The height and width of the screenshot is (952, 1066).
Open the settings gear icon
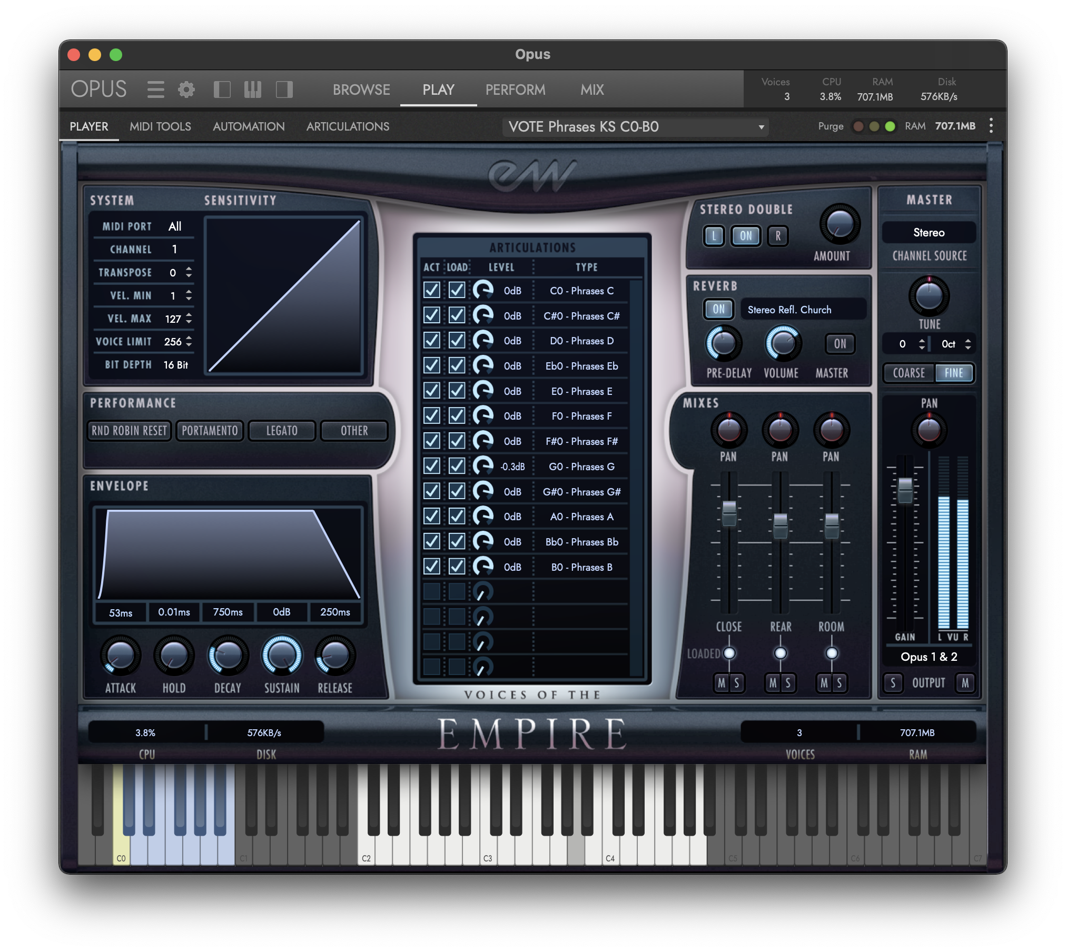(x=186, y=90)
